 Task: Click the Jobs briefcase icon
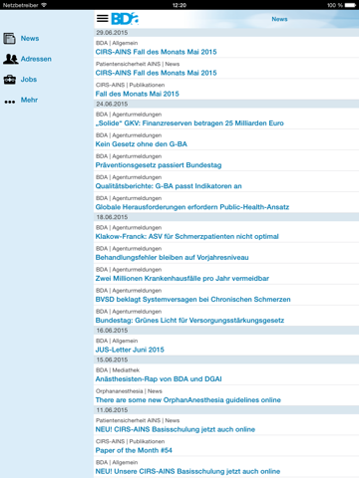pyautogui.click(x=10, y=80)
